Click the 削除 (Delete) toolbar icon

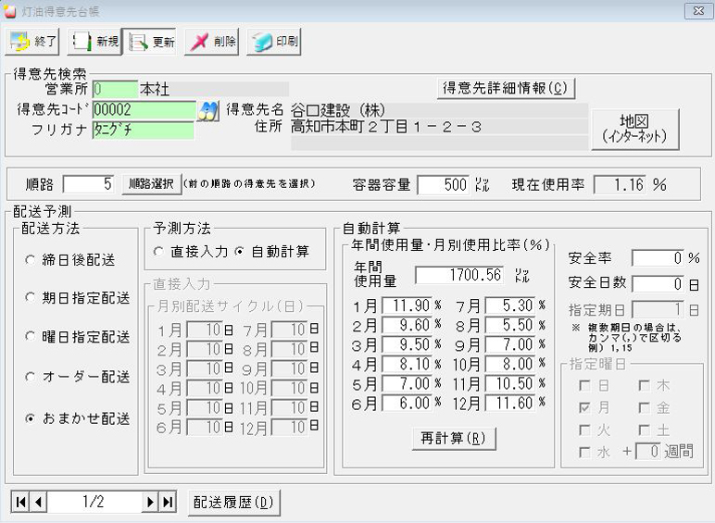pos(212,42)
